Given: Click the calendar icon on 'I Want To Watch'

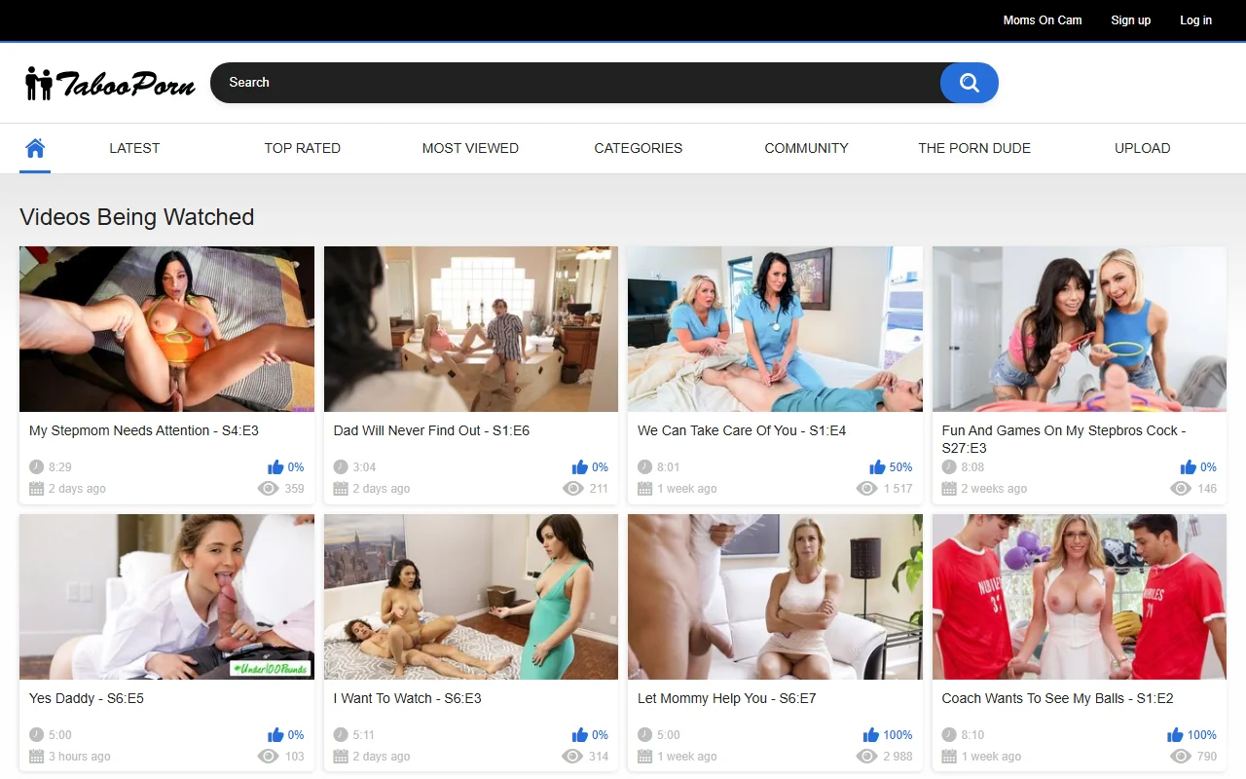Looking at the screenshot, I should tap(341, 757).
